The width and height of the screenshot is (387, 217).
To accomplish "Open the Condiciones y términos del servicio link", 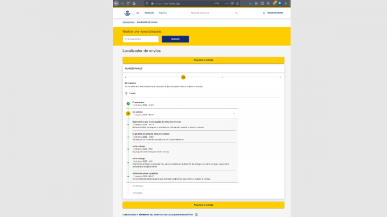I will click(x=157, y=214).
